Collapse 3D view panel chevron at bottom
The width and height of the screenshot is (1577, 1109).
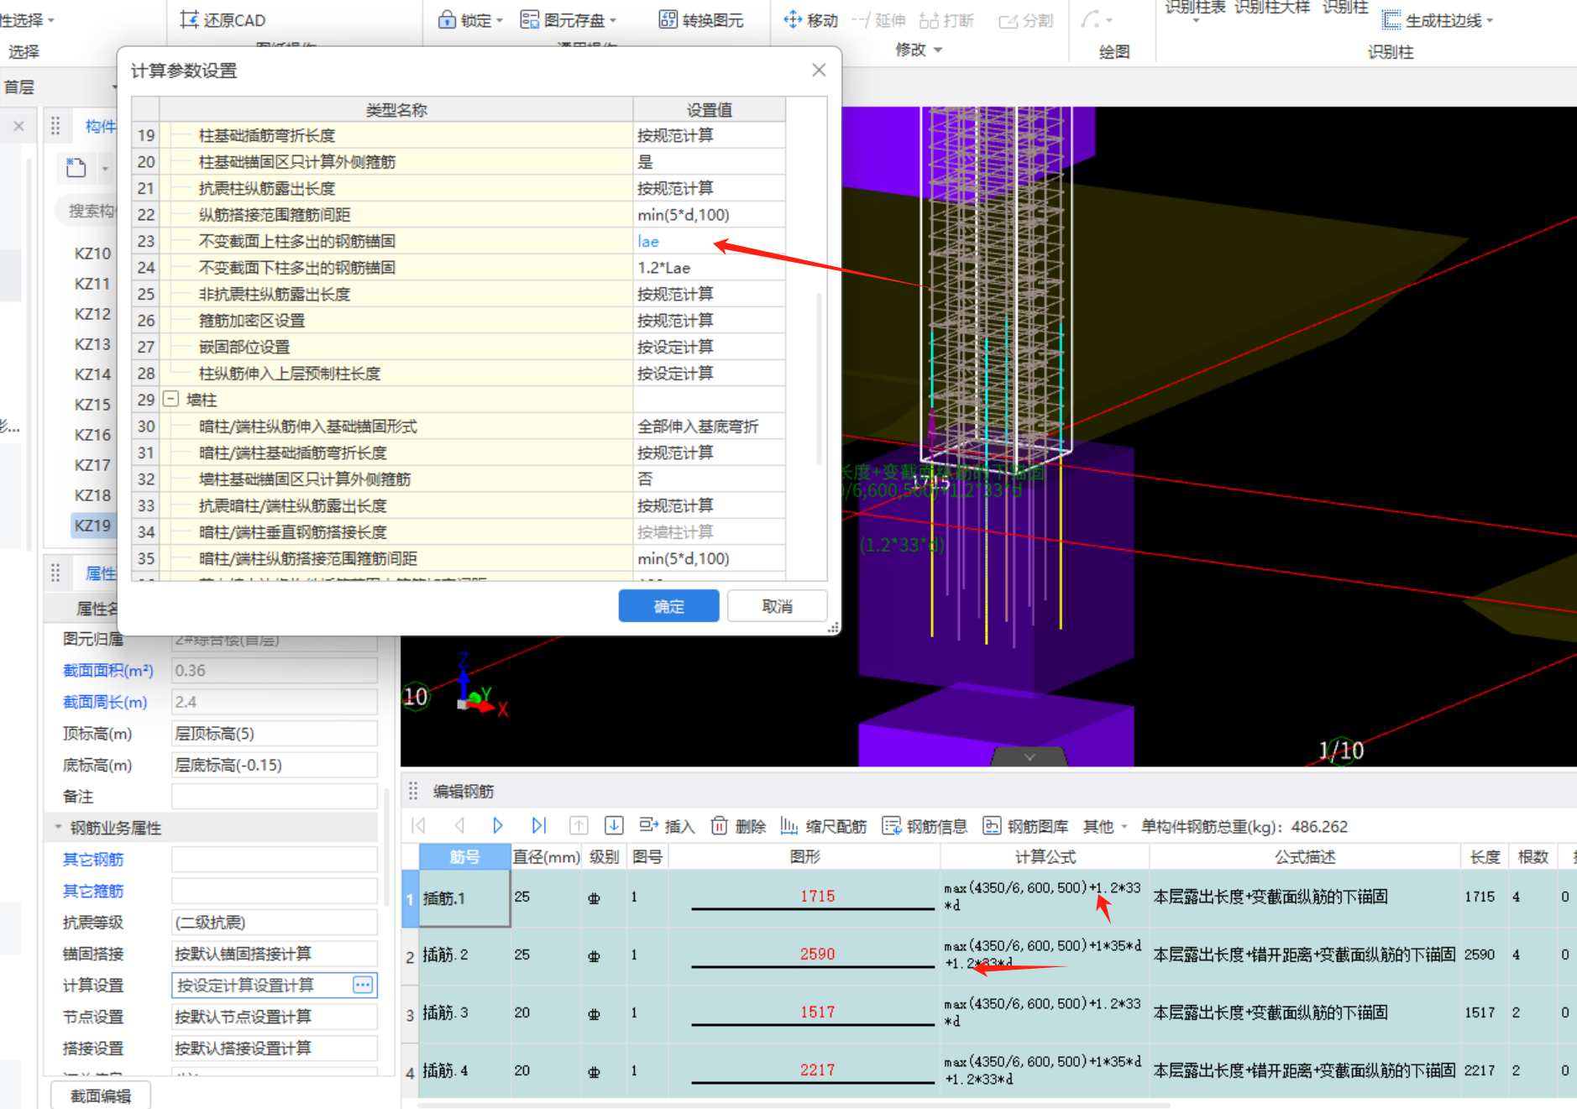[x=1030, y=756]
